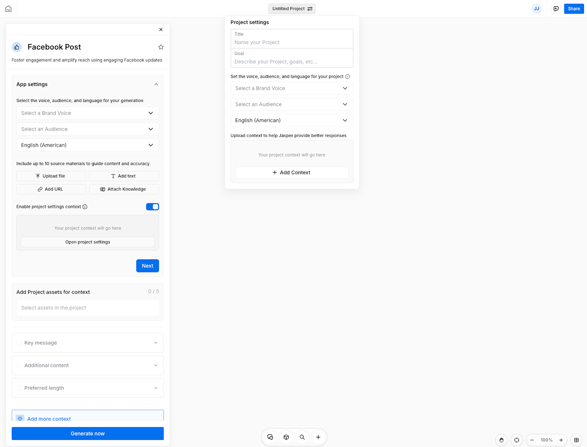Open Audience dropdown in App settings
The image size is (587, 447).
coord(88,129)
